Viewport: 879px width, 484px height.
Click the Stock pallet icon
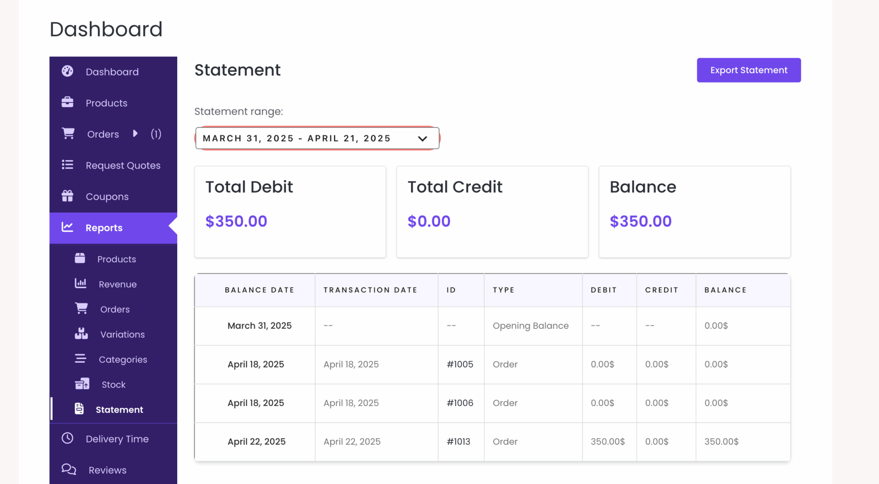82,384
